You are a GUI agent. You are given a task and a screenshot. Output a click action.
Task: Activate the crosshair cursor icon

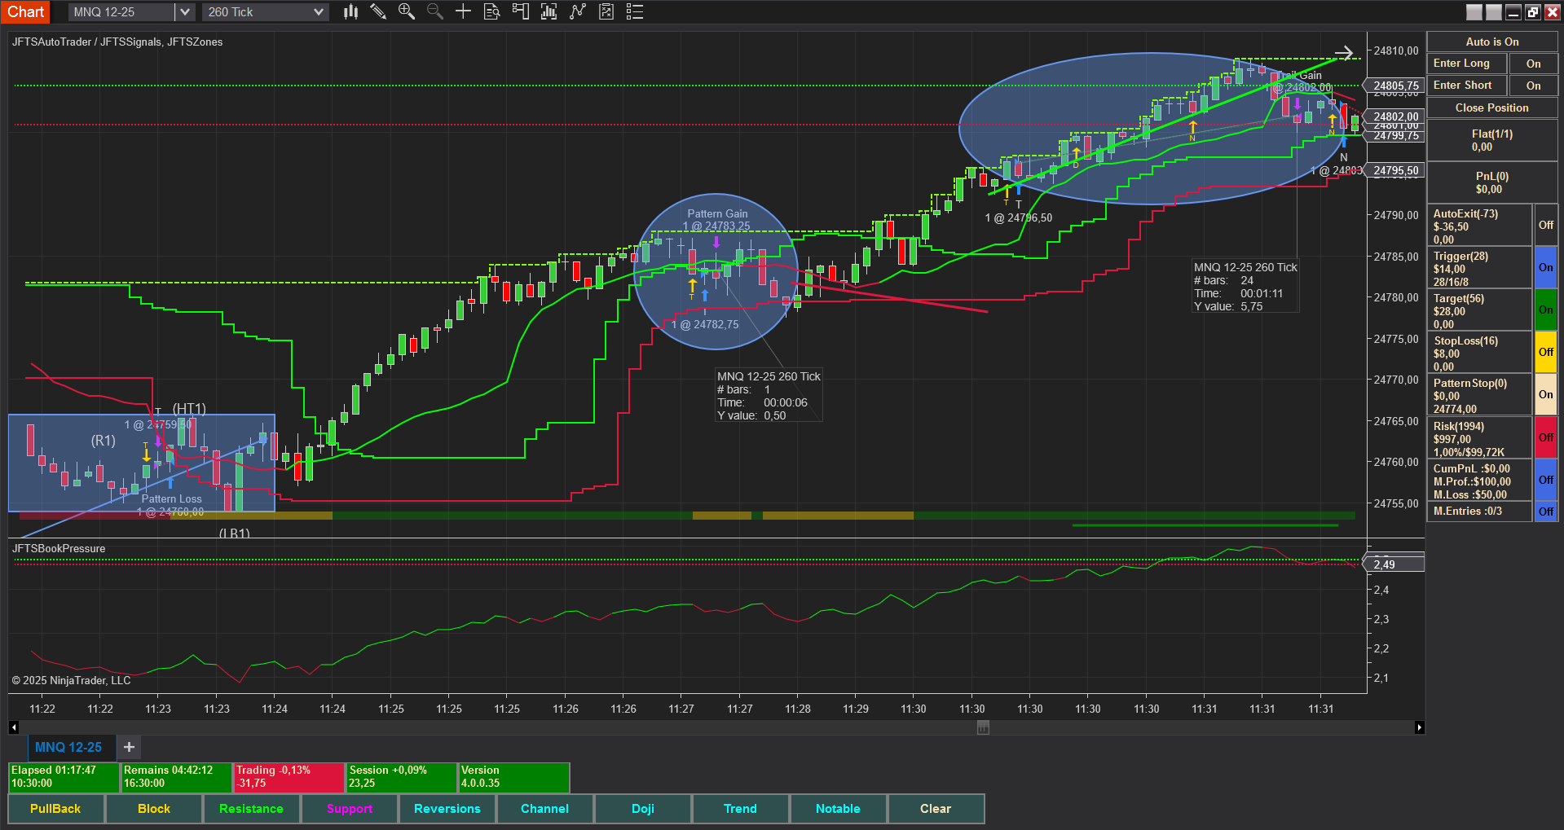coord(463,11)
